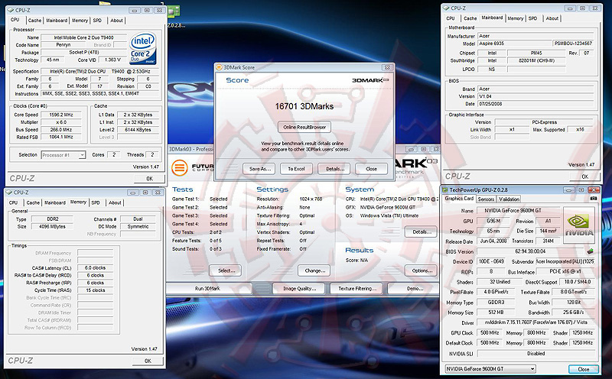Click the desktop icon behind CPU-Z window
Image resolution: width=612 pixels, height=379 pixels.
pyautogui.click(x=174, y=11)
